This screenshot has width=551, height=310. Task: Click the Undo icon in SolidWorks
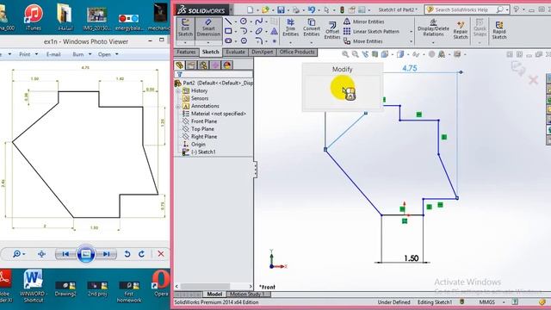coord(312,9)
